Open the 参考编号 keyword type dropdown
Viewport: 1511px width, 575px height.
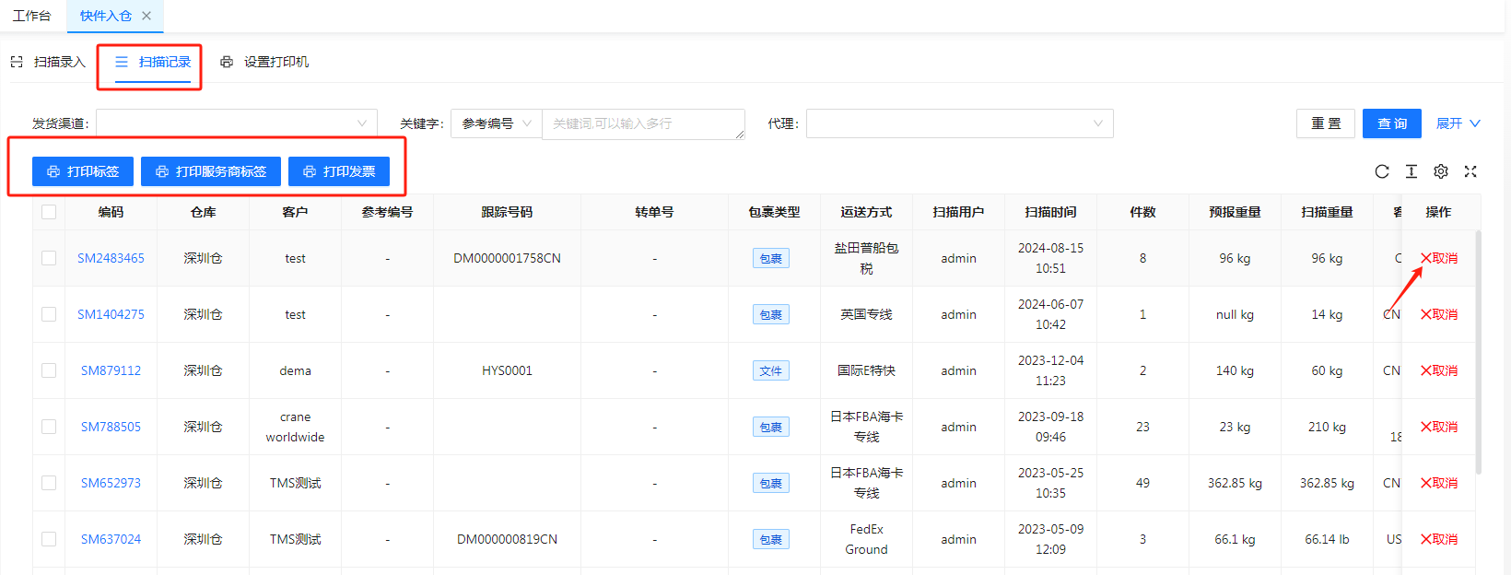coord(497,123)
